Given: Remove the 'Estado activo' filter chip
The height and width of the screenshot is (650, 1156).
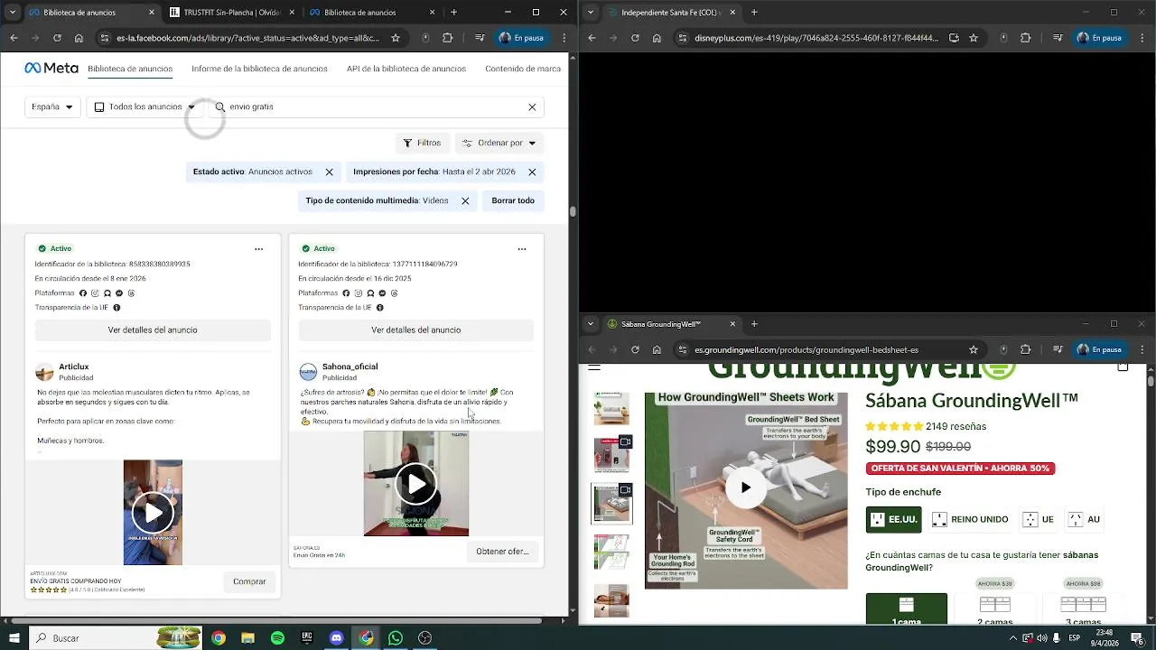Looking at the screenshot, I should [329, 172].
